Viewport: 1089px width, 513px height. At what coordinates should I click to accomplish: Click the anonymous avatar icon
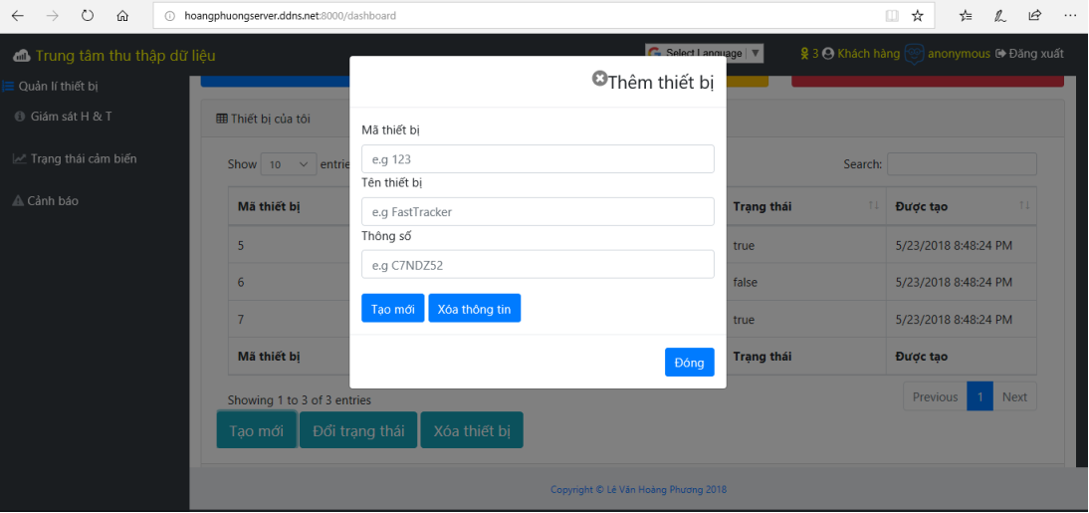coord(914,54)
